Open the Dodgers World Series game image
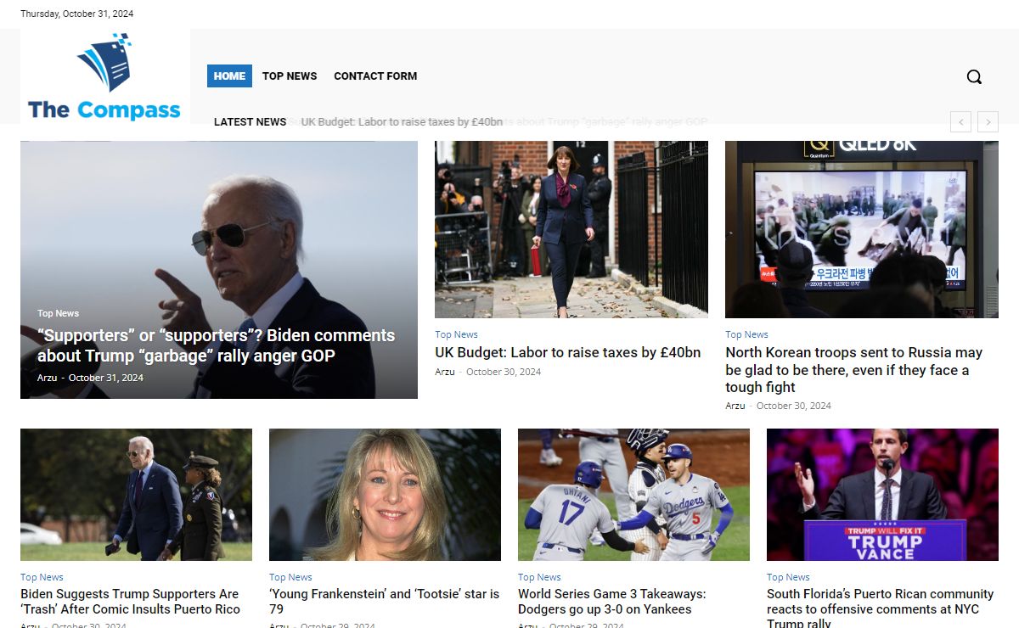Screen dimensions: 1019x628 pos(633,494)
